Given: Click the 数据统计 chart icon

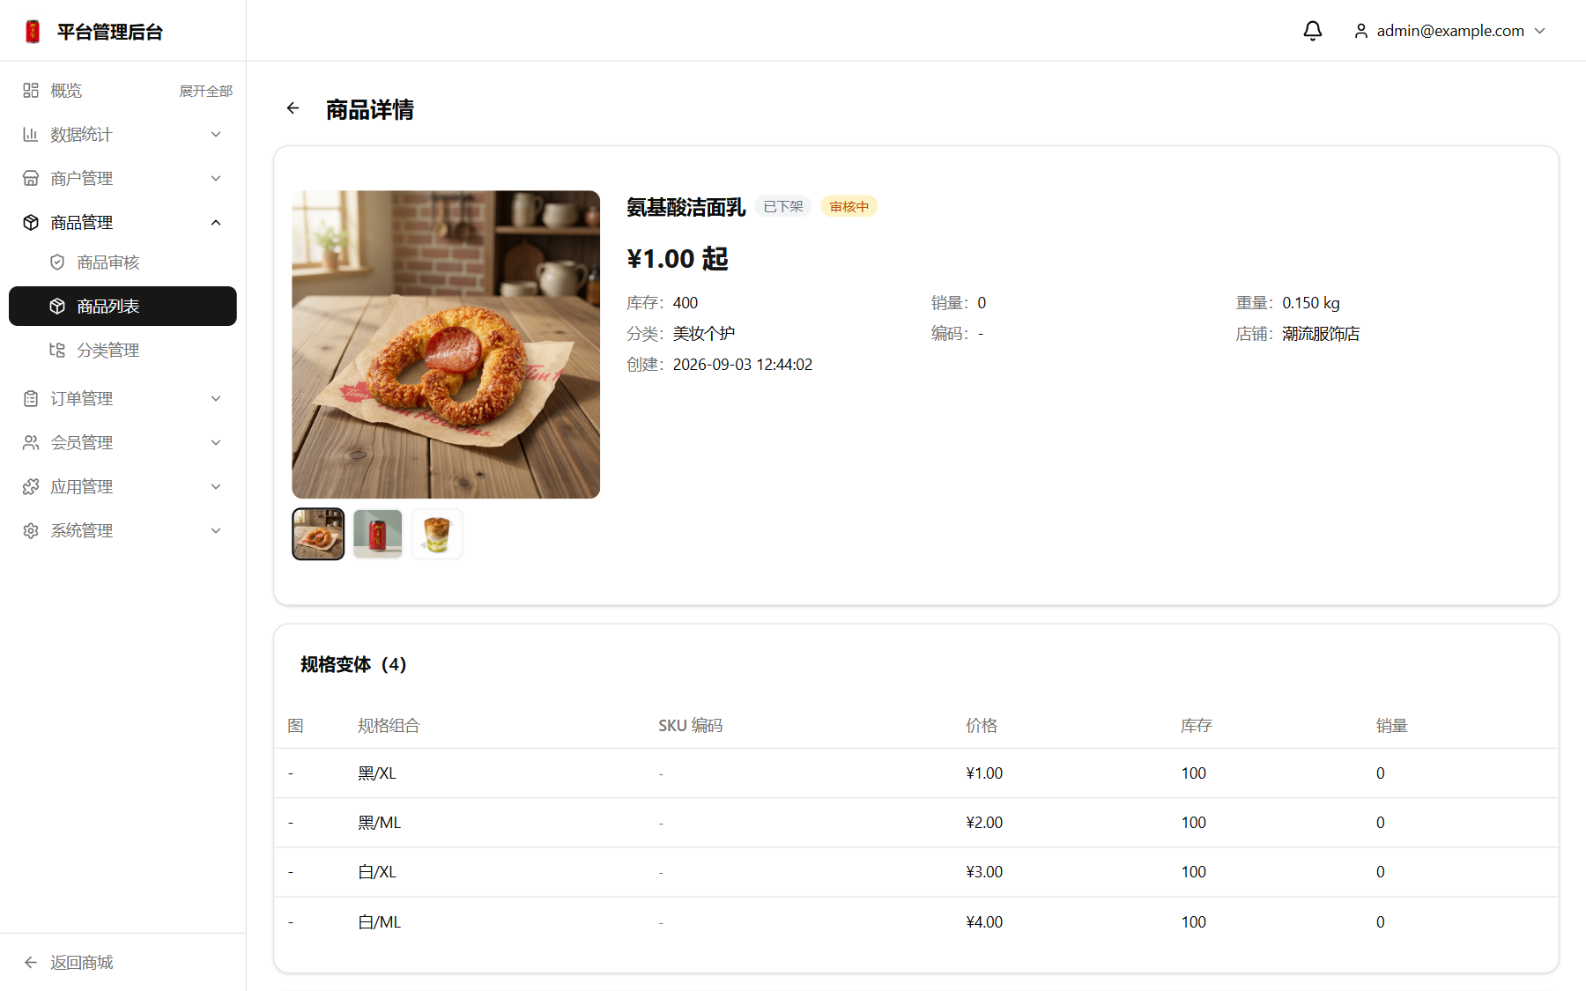Looking at the screenshot, I should click(x=31, y=134).
